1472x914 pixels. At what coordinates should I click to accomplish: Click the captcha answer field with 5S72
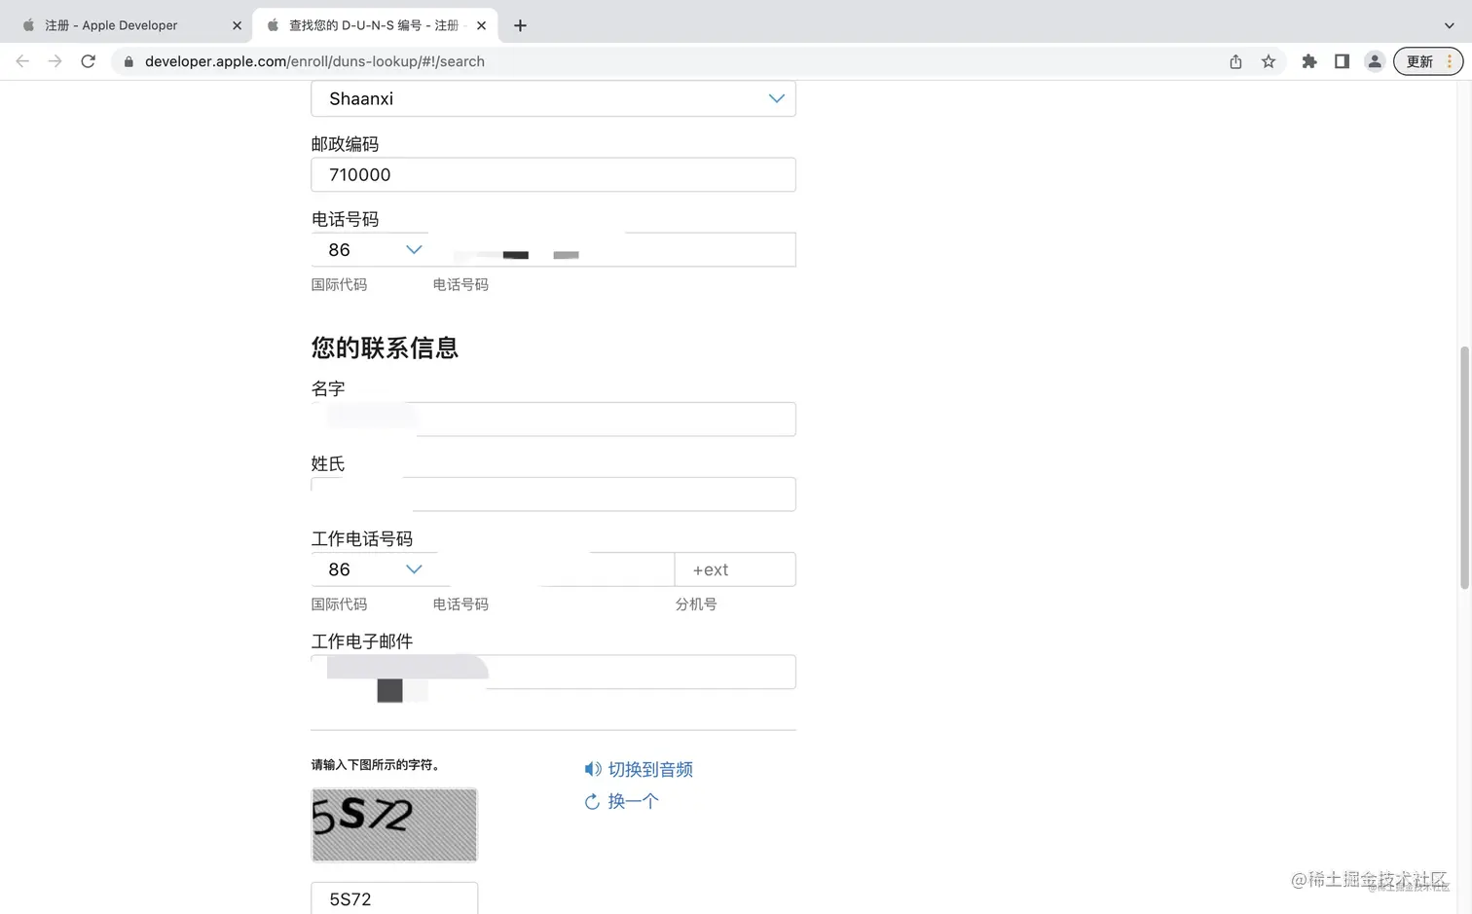(x=394, y=898)
